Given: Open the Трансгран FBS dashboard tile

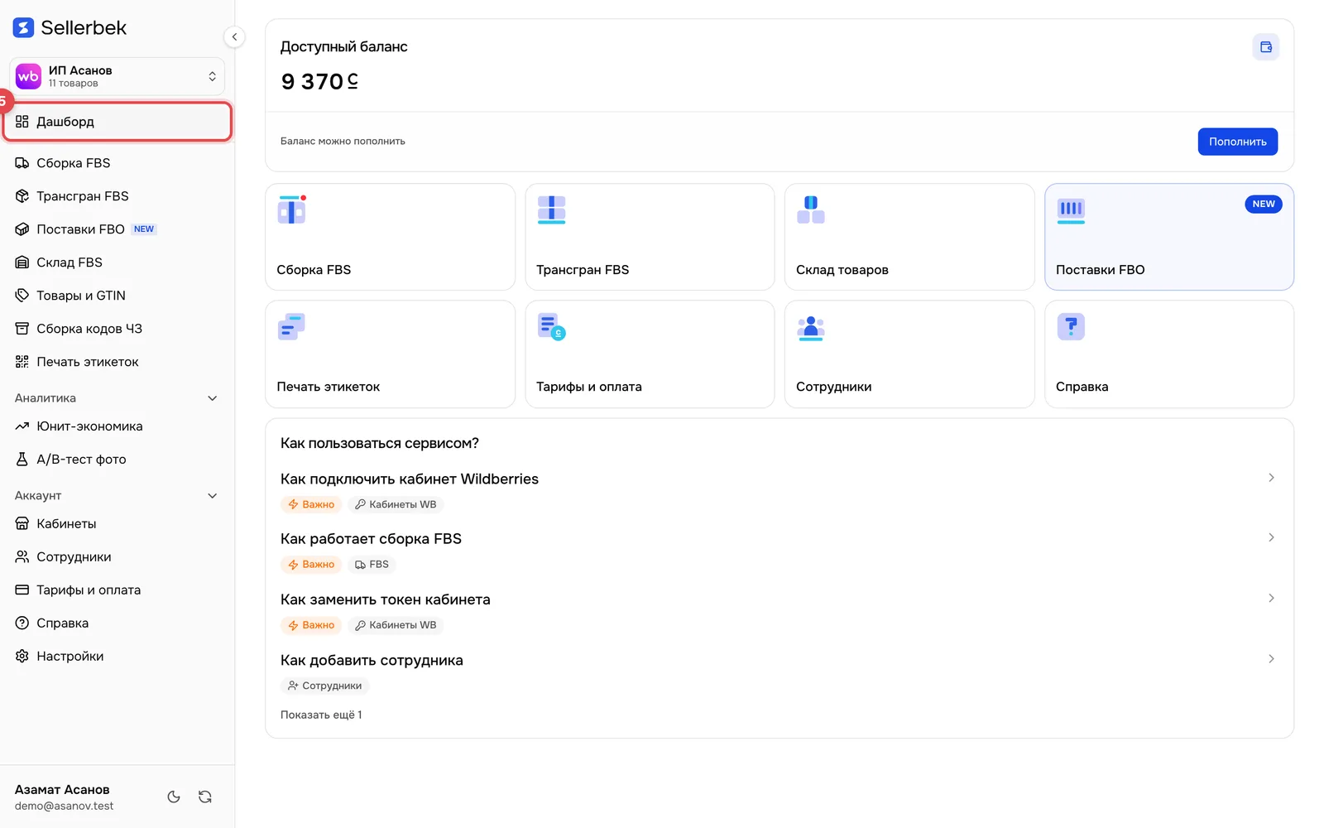Looking at the screenshot, I should point(650,237).
